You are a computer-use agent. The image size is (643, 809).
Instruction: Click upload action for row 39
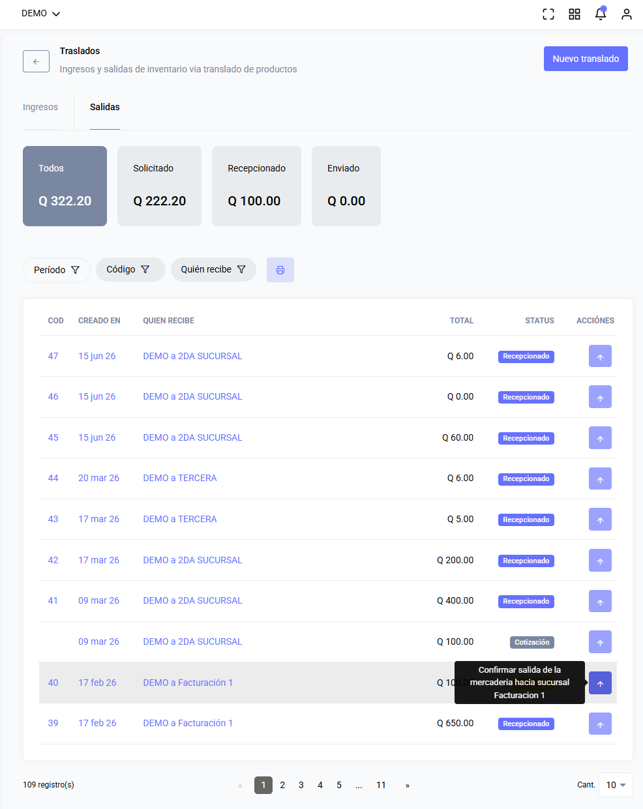click(x=600, y=724)
